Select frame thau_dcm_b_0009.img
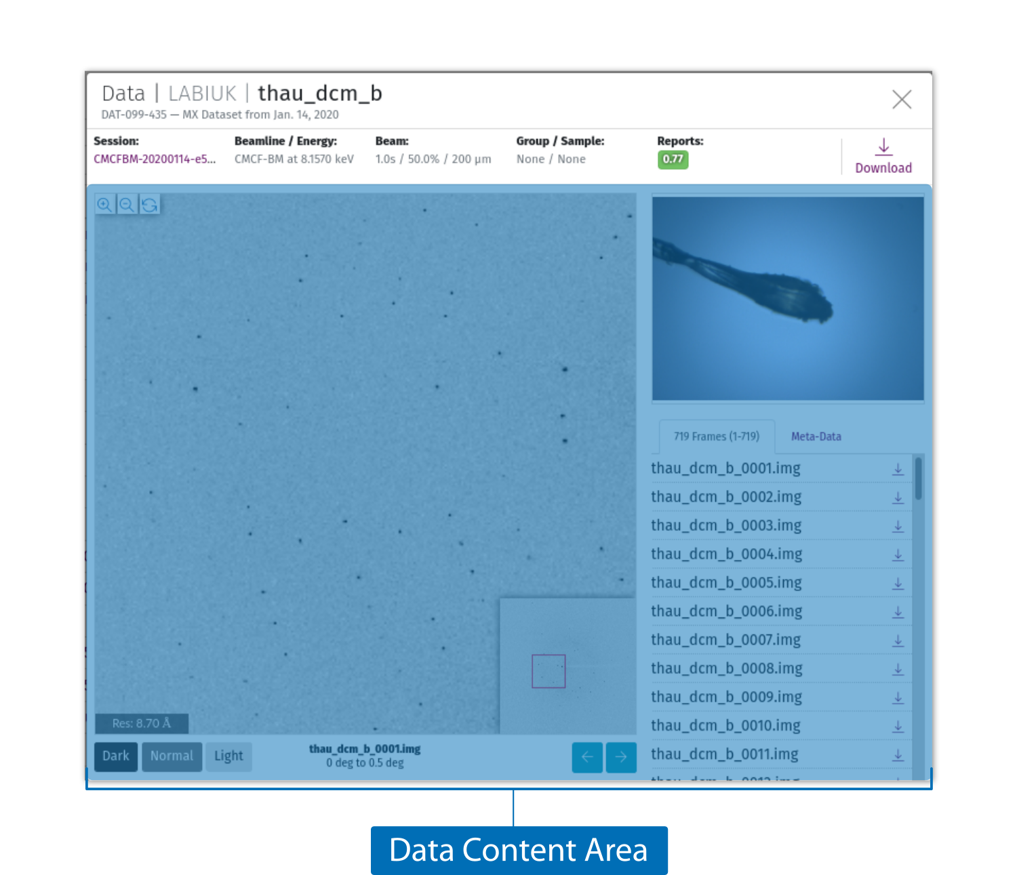The width and height of the screenshot is (1017, 875). pyautogui.click(x=726, y=697)
